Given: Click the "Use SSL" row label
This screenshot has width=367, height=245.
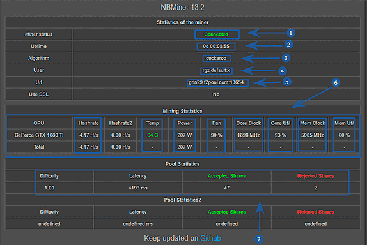Looking at the screenshot, I should (x=38, y=94).
